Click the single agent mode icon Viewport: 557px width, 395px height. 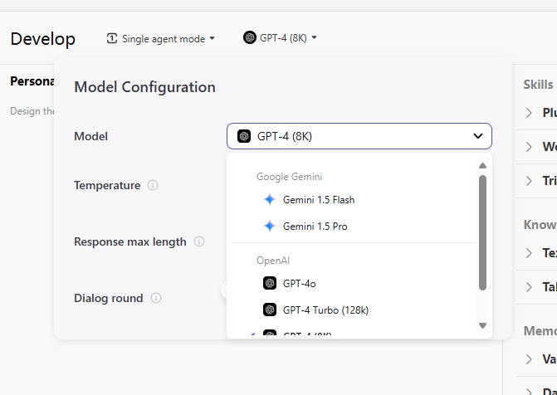(x=112, y=38)
